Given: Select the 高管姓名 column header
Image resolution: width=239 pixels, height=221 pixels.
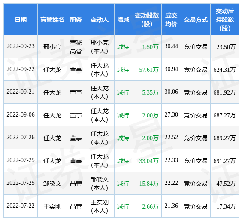Looking at the screenshot, I should 52,20.
